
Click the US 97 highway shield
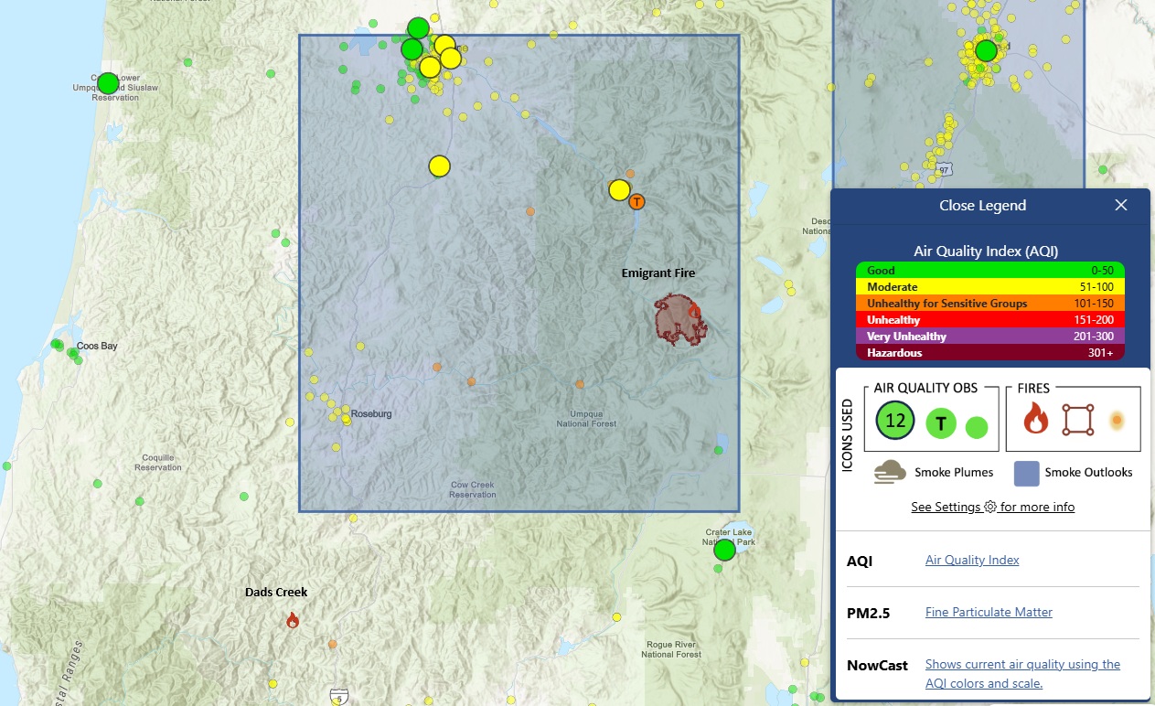[x=943, y=170]
